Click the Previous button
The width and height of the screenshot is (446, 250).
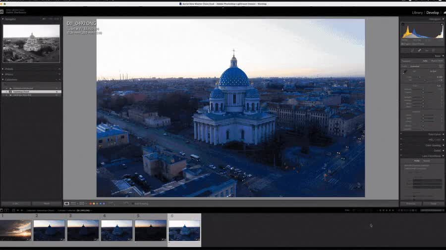[411, 204]
